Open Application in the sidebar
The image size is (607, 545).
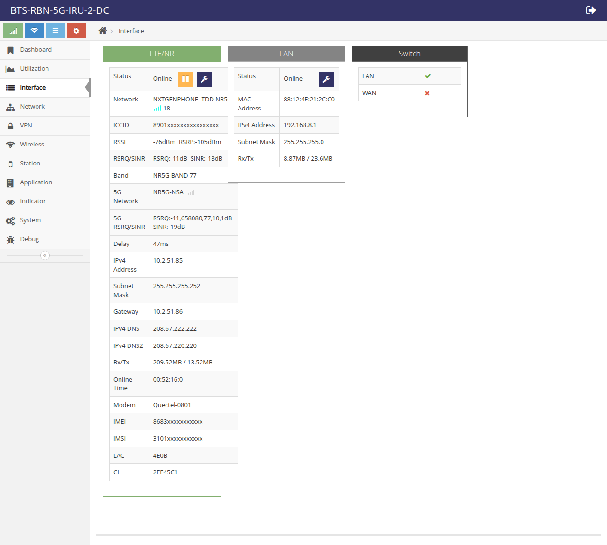[45, 182]
